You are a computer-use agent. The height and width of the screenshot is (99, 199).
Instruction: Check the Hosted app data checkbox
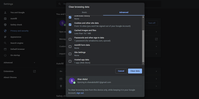point(70,61)
